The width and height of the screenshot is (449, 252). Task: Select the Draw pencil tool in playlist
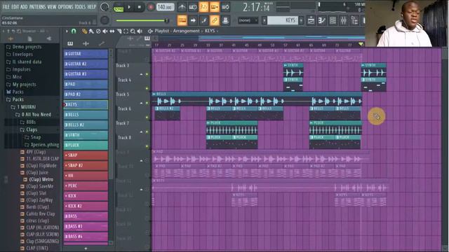[x=84, y=31]
